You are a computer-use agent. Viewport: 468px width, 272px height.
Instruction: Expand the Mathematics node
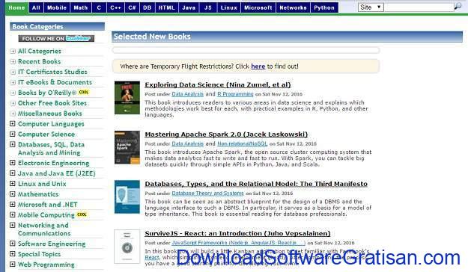[x=13, y=194]
